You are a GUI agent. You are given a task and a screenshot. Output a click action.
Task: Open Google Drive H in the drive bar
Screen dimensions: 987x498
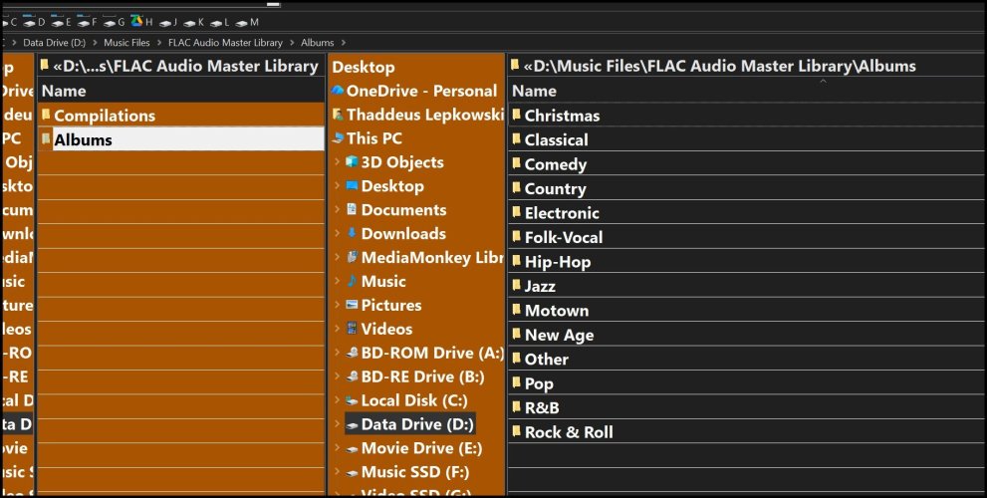tap(141, 22)
